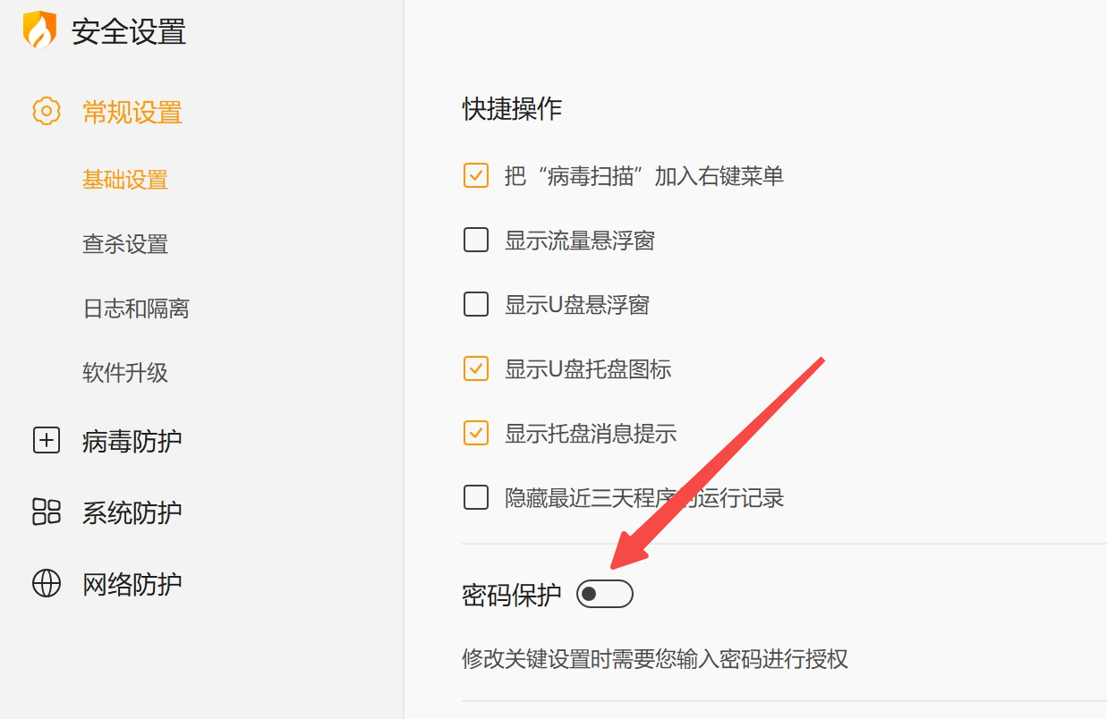The height and width of the screenshot is (719, 1107).
Task: Disable the 显示U盘托盘图标 checkbox
Action: click(476, 368)
